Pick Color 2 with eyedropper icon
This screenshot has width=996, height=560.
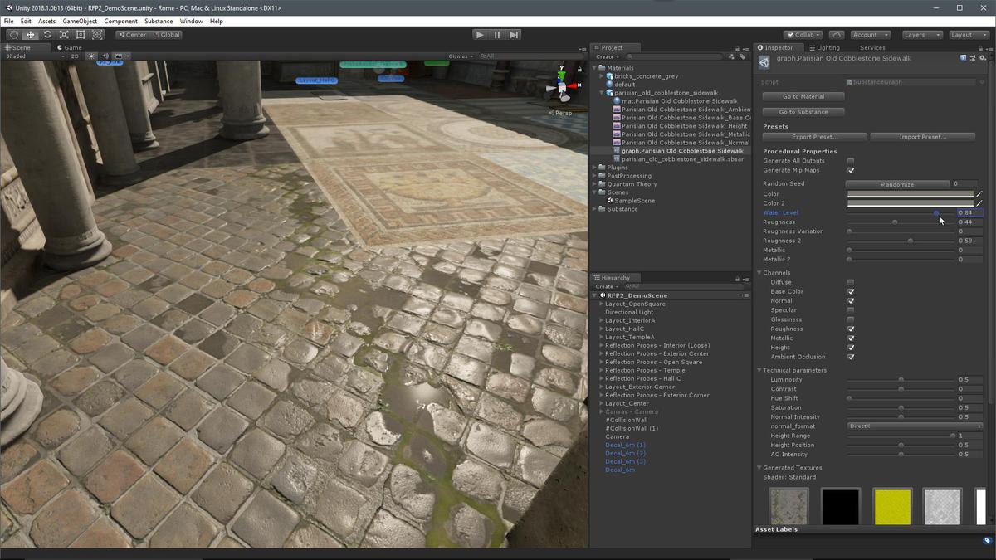[x=979, y=203]
